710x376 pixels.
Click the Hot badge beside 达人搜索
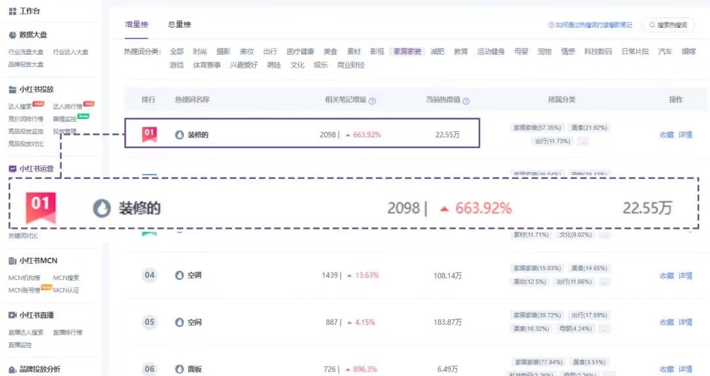point(39,104)
